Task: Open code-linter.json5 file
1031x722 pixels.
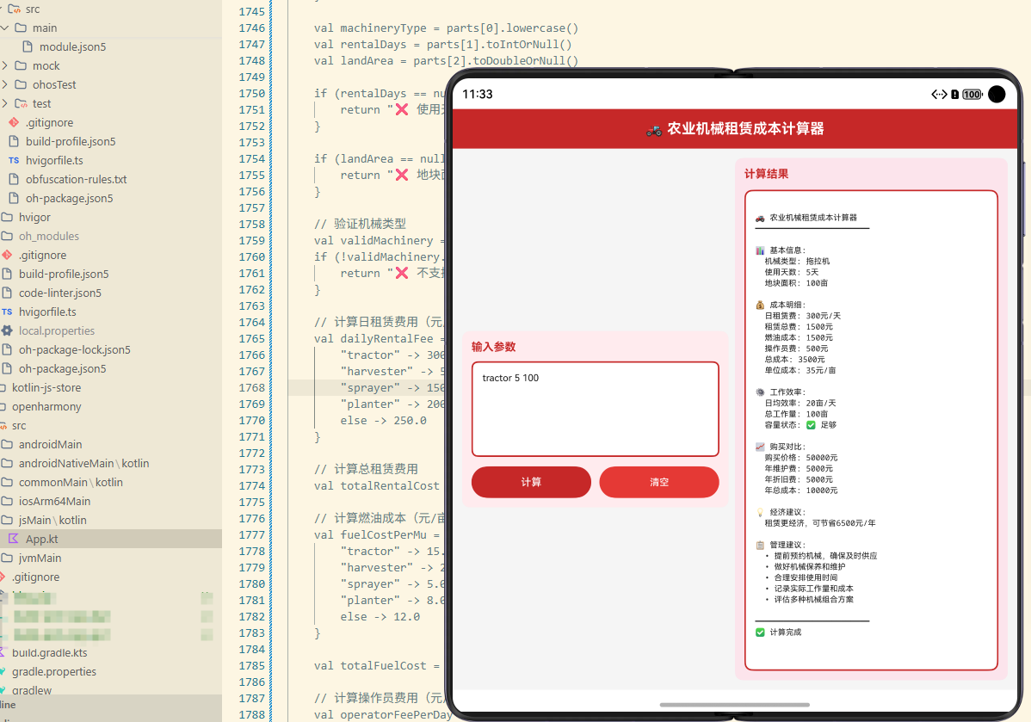Action: (x=60, y=293)
